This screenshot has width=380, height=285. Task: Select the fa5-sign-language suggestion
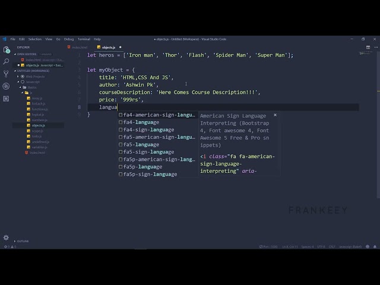[x=157, y=152]
